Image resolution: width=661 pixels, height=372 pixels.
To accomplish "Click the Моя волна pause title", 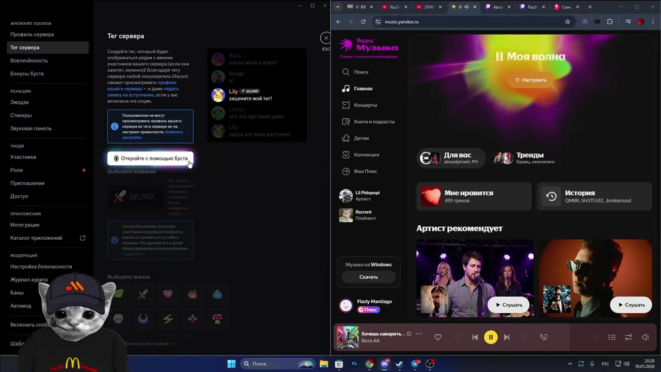I will pyautogui.click(x=530, y=57).
